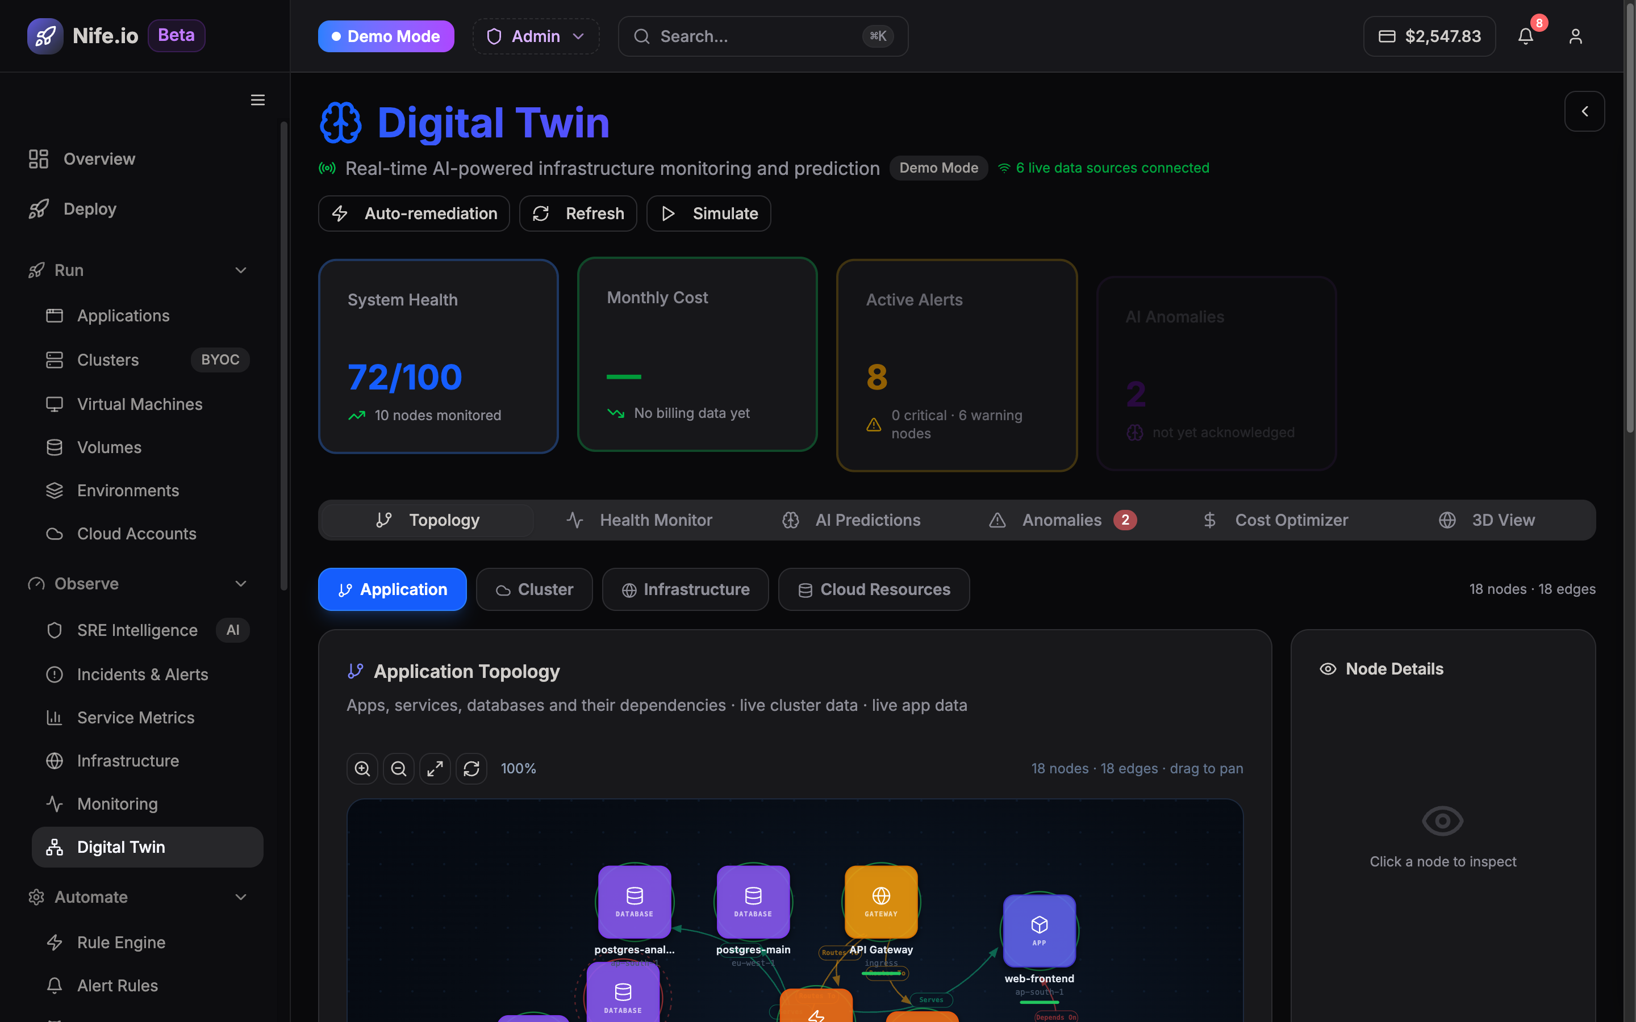
Task: Select the Infrastructure topology view
Action: 686,589
